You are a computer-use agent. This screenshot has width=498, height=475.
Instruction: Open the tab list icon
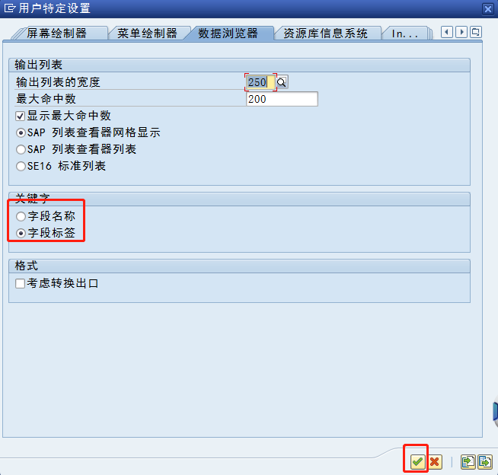[x=475, y=32]
